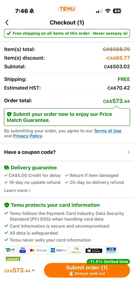Tap the back arrow on Checkout header
The width and height of the screenshot is (134, 291).
point(7,23)
